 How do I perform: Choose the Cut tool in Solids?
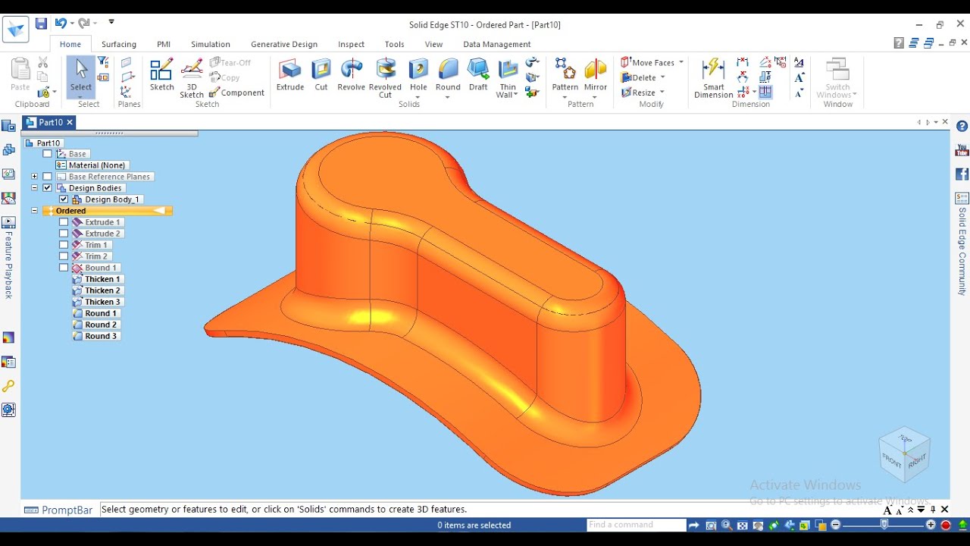(x=321, y=76)
